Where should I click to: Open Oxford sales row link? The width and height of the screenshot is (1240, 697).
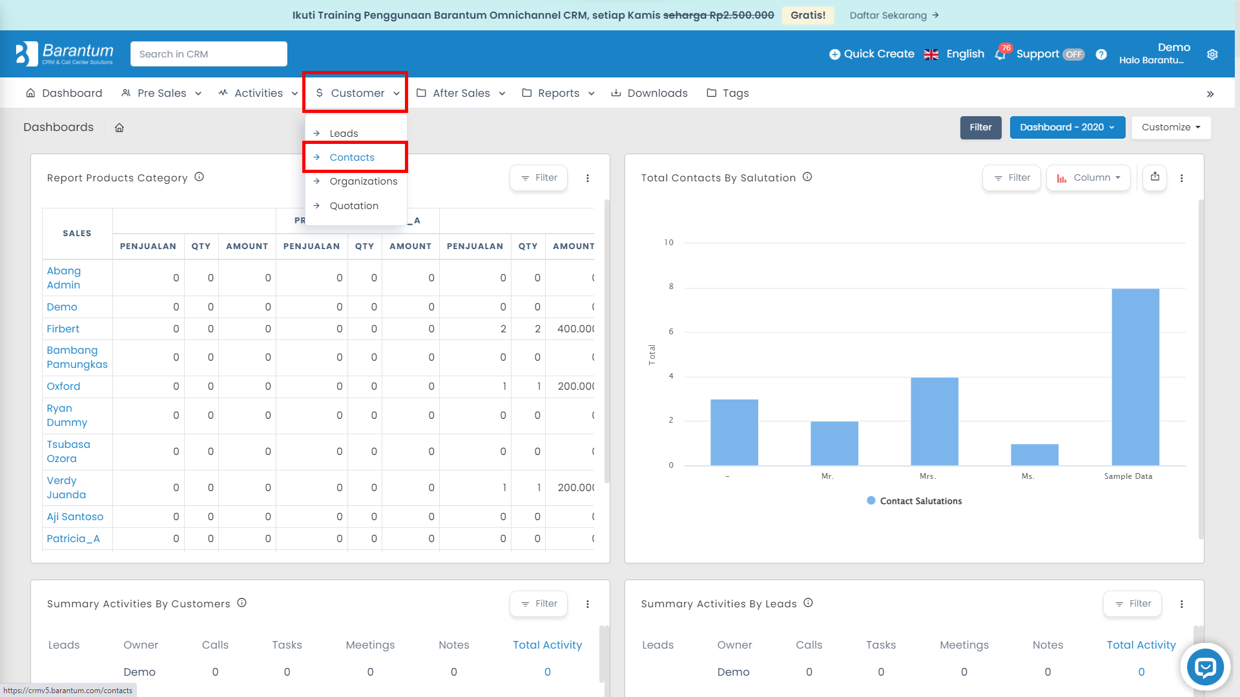click(x=63, y=386)
